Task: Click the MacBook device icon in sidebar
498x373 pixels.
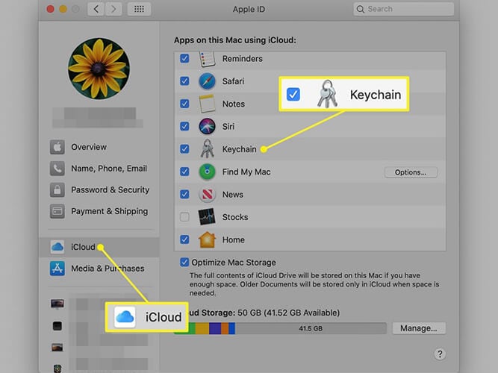Action: pyautogui.click(x=57, y=348)
